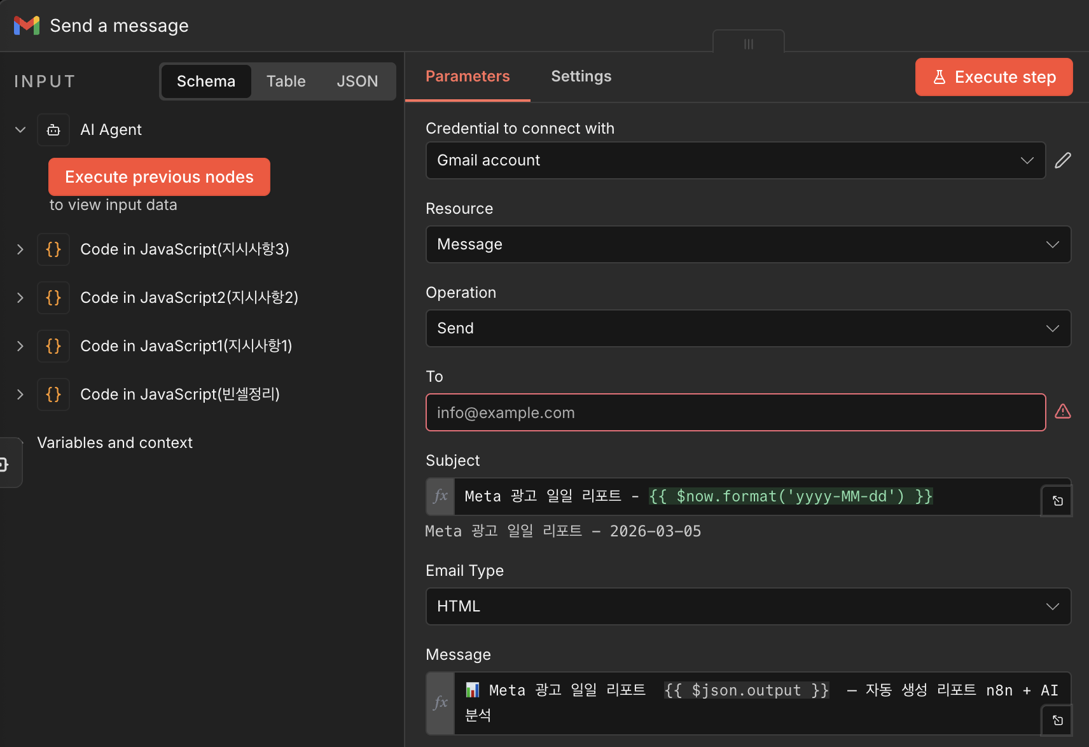
Task: Expand Code in JavaScript(지시사항3) node
Action: 20,249
